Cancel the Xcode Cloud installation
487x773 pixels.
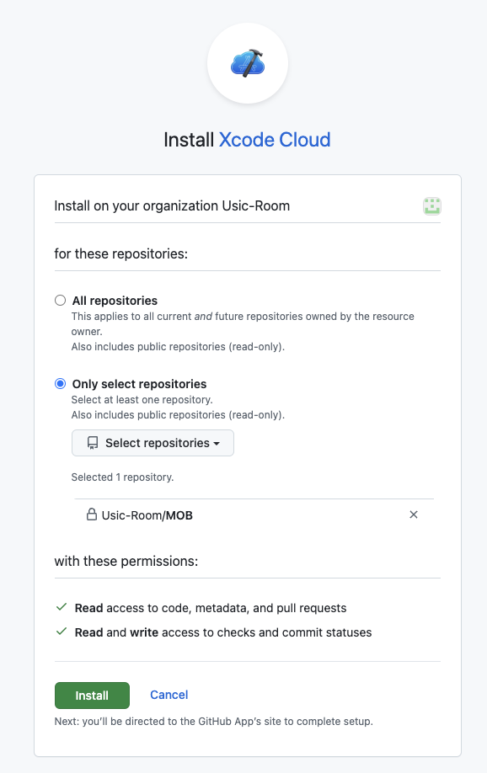point(169,695)
